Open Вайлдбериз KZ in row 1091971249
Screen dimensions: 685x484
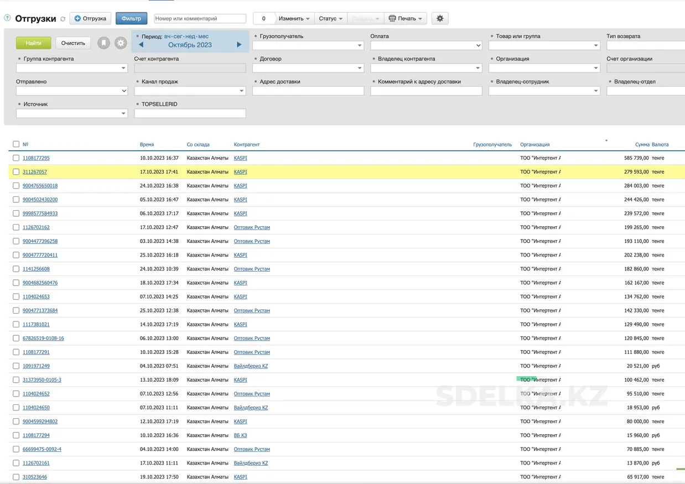point(251,366)
